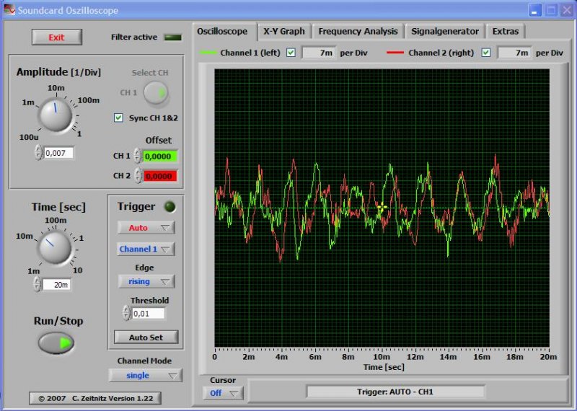Screen dimensions: 577x411
Task: Click the CH 1 offset stepper arrows
Action: coord(137,156)
